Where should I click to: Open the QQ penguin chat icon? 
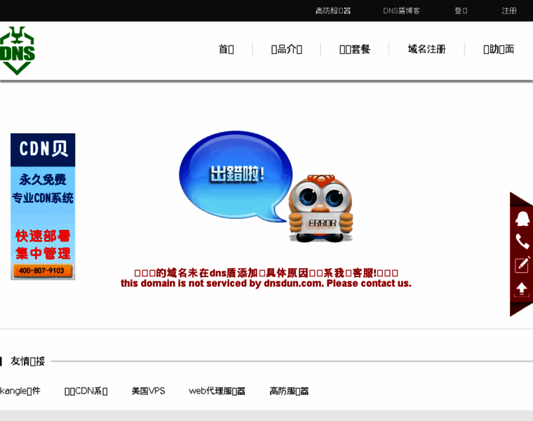click(x=522, y=219)
